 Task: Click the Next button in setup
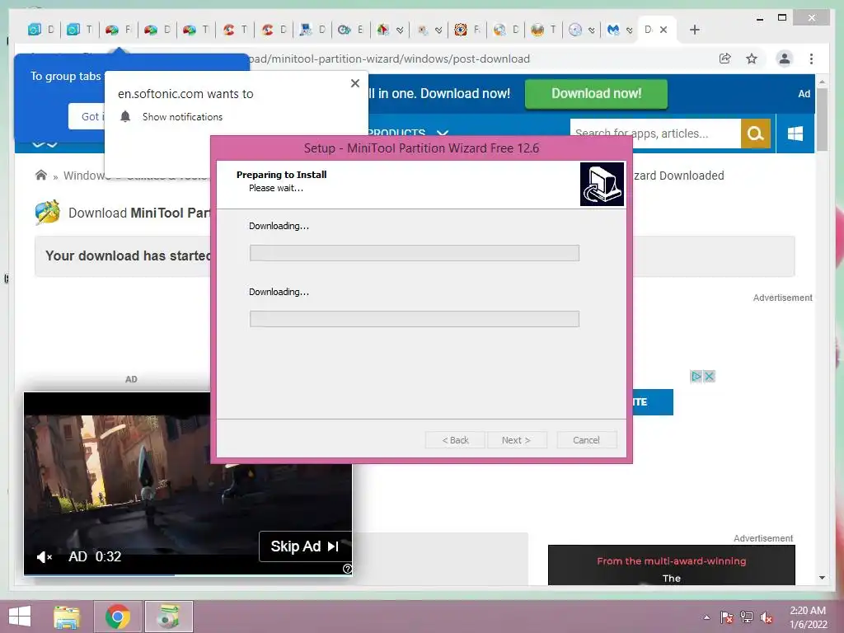pyautogui.click(x=517, y=440)
